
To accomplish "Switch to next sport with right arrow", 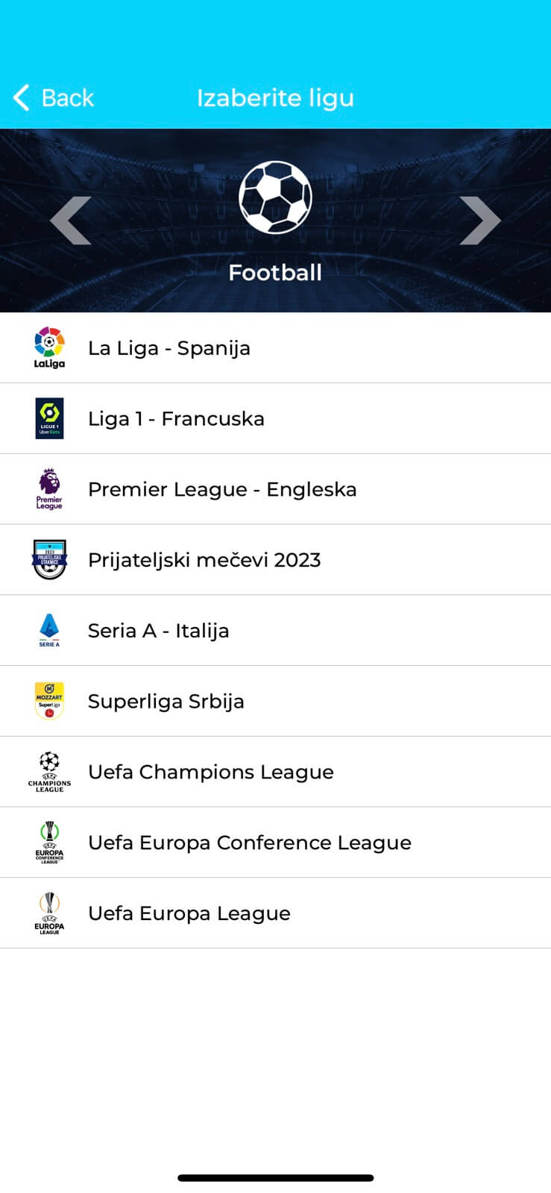I will (479, 221).
